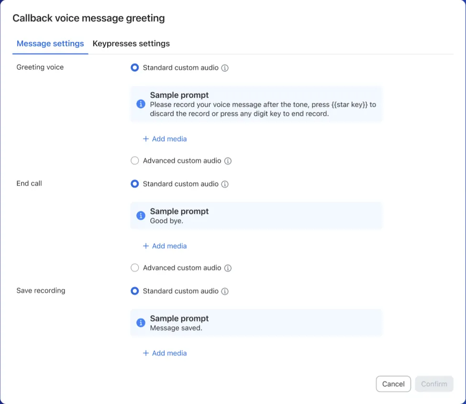Click the Confirm button

click(x=434, y=384)
